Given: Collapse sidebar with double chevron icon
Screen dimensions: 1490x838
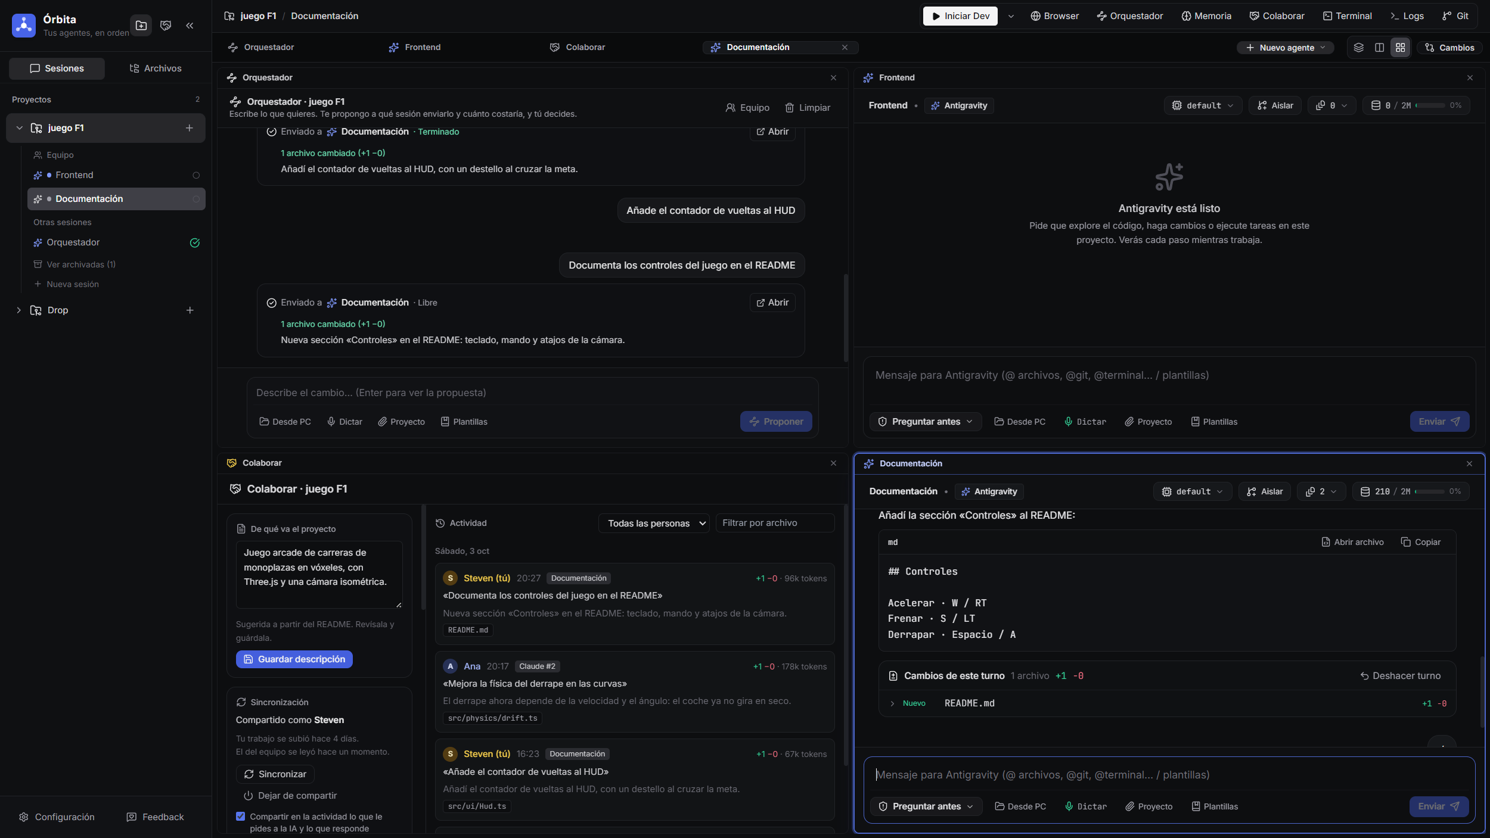Looking at the screenshot, I should tap(190, 25).
